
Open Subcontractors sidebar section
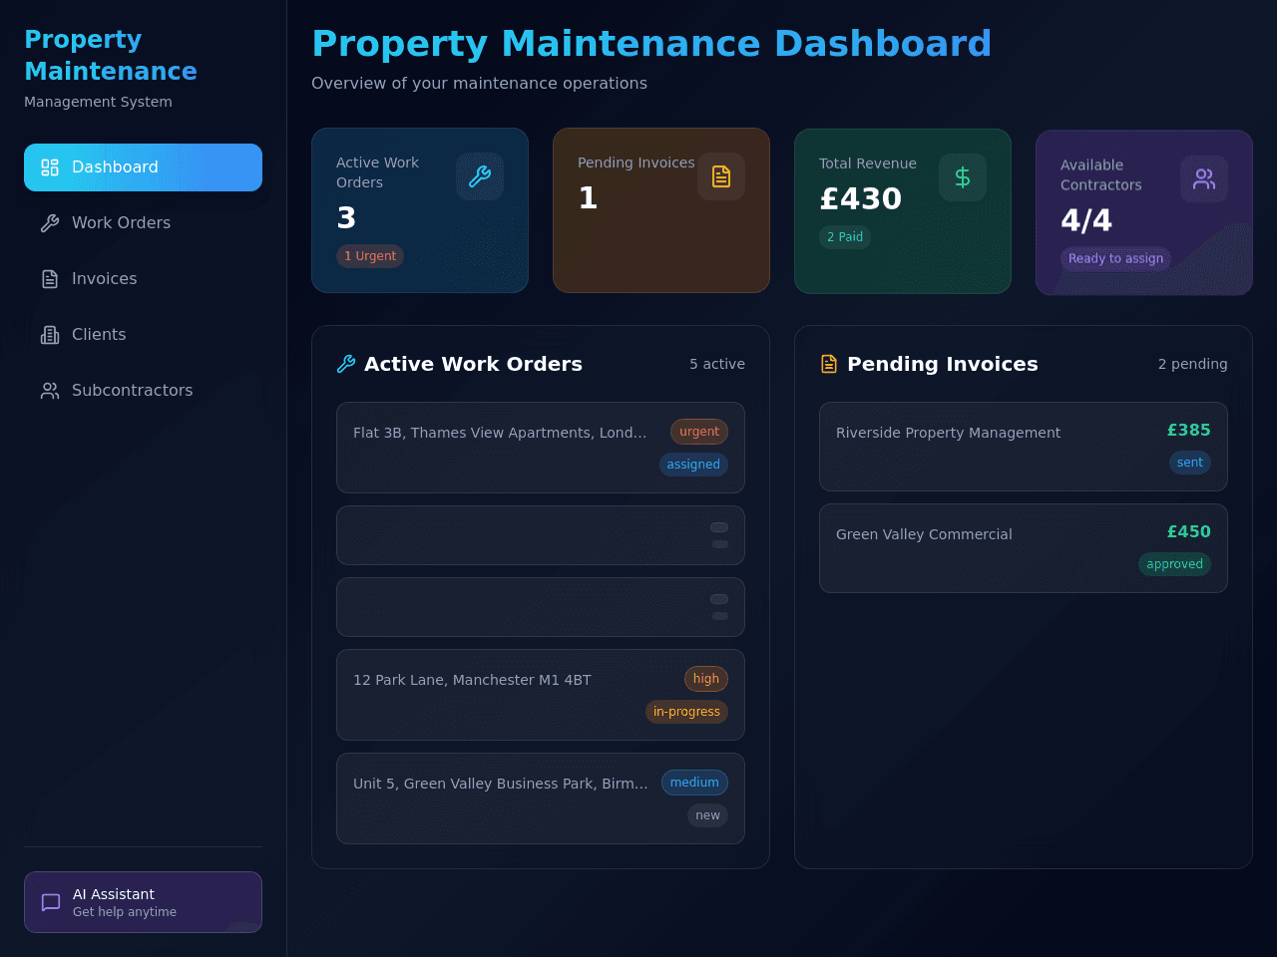(143, 391)
